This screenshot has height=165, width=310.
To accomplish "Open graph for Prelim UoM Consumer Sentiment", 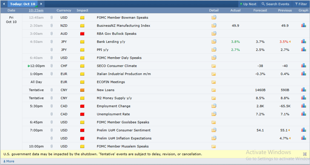I will click(303, 130).
